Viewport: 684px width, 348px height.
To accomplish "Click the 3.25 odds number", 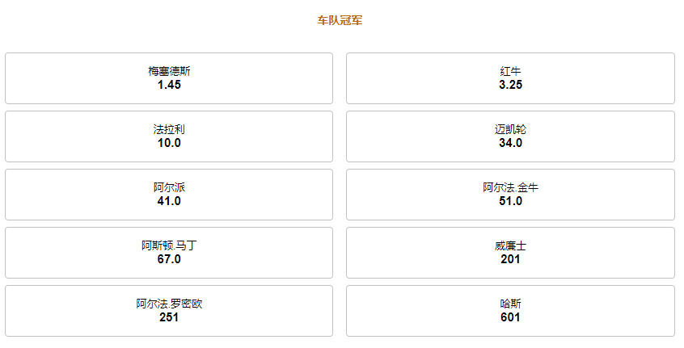I will 510,85.
